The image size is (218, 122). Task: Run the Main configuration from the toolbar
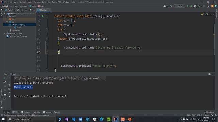coord(188,6)
